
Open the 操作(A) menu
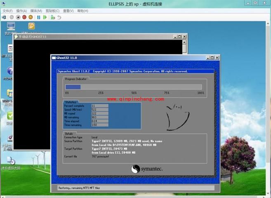[x=21, y=11]
